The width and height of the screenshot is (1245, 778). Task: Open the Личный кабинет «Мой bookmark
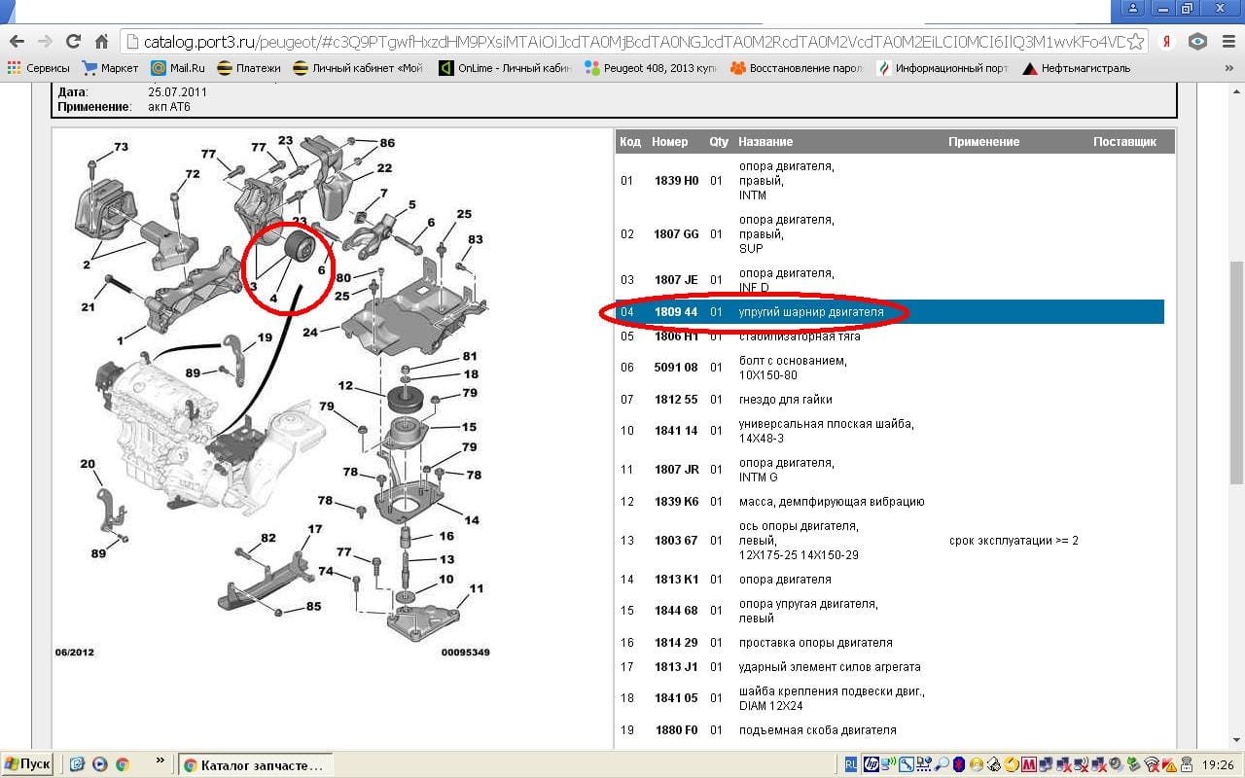point(359,68)
